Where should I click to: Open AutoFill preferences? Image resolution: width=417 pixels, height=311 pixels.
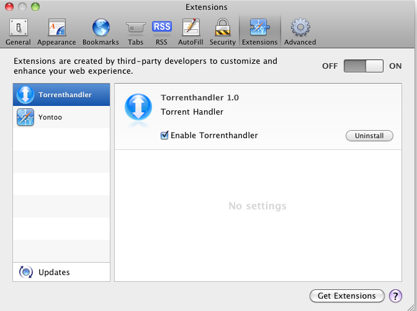tap(190, 32)
